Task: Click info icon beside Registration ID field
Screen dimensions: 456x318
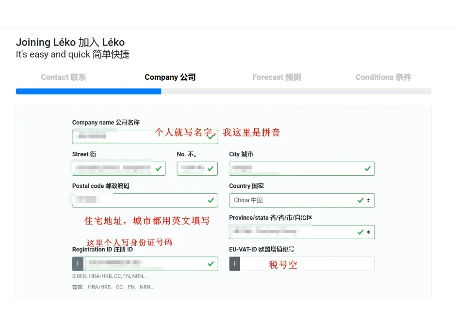Action: pyautogui.click(x=78, y=264)
